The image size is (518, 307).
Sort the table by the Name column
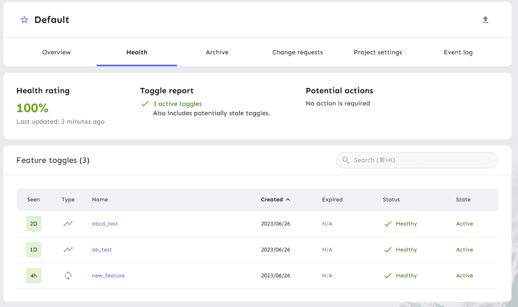point(100,199)
